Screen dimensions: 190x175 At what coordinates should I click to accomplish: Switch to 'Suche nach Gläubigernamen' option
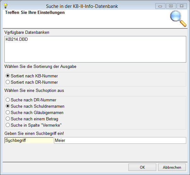(8, 112)
